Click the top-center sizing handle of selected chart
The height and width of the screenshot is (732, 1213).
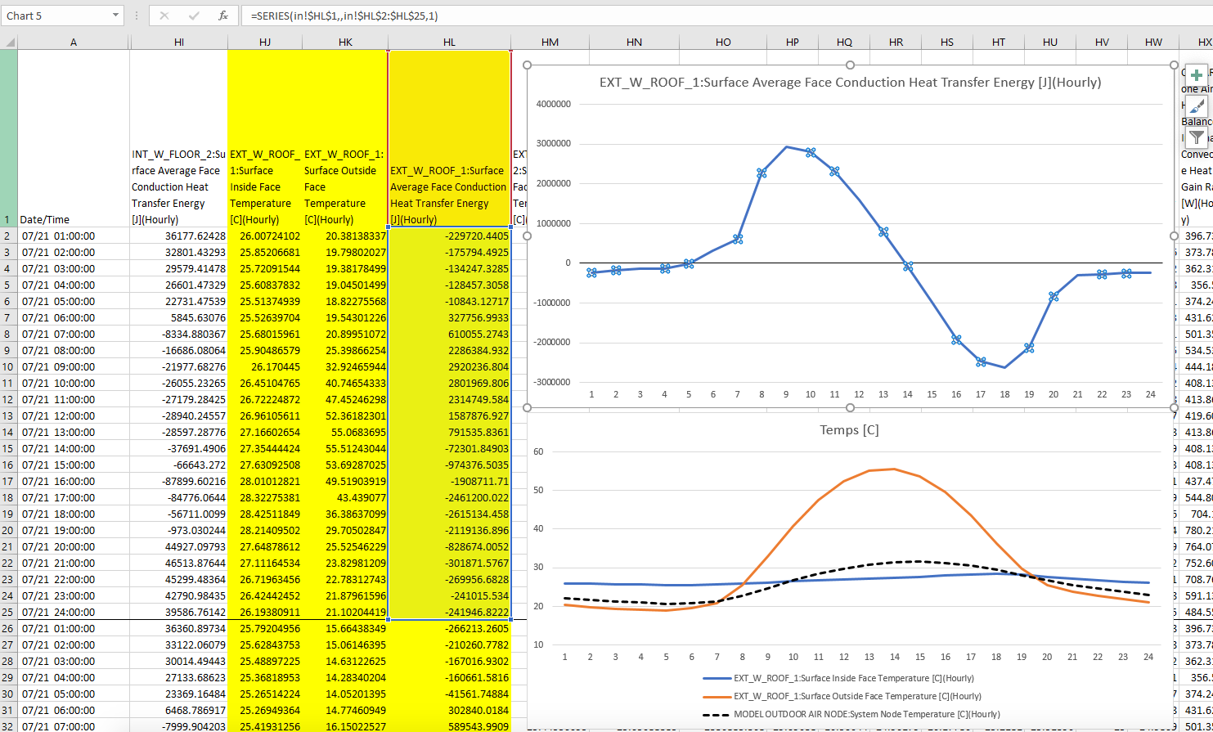coord(850,65)
